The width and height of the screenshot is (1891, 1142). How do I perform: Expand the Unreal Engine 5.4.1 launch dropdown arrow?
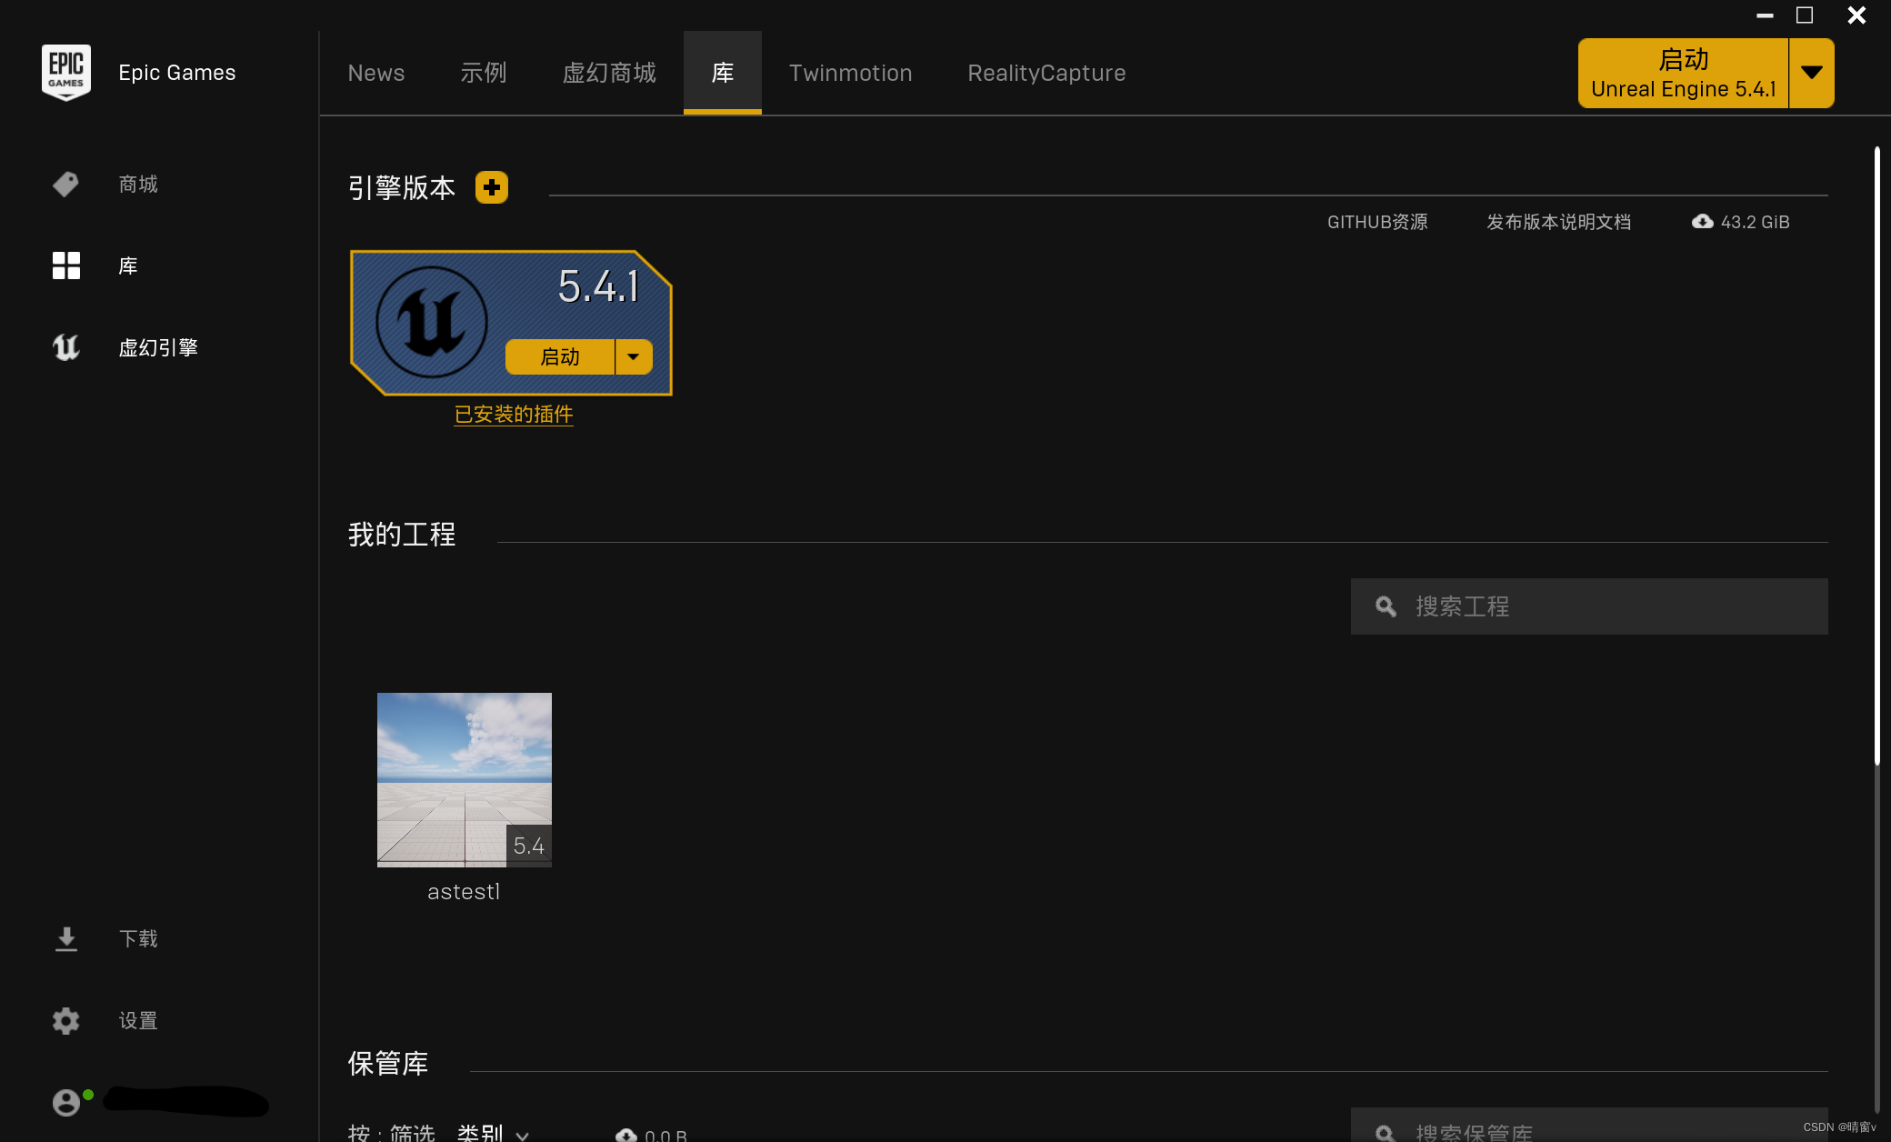tap(1811, 73)
